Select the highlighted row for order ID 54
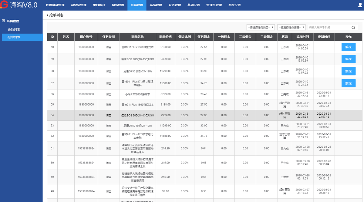364x202 pixels. (x=182, y=115)
